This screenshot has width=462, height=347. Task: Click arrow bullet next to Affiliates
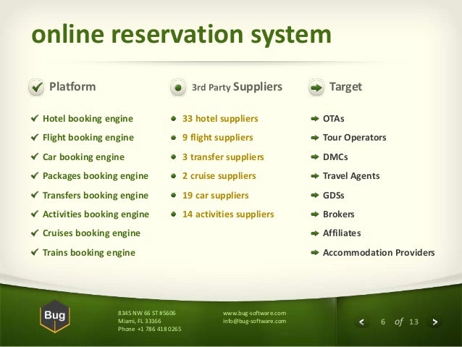[315, 233]
